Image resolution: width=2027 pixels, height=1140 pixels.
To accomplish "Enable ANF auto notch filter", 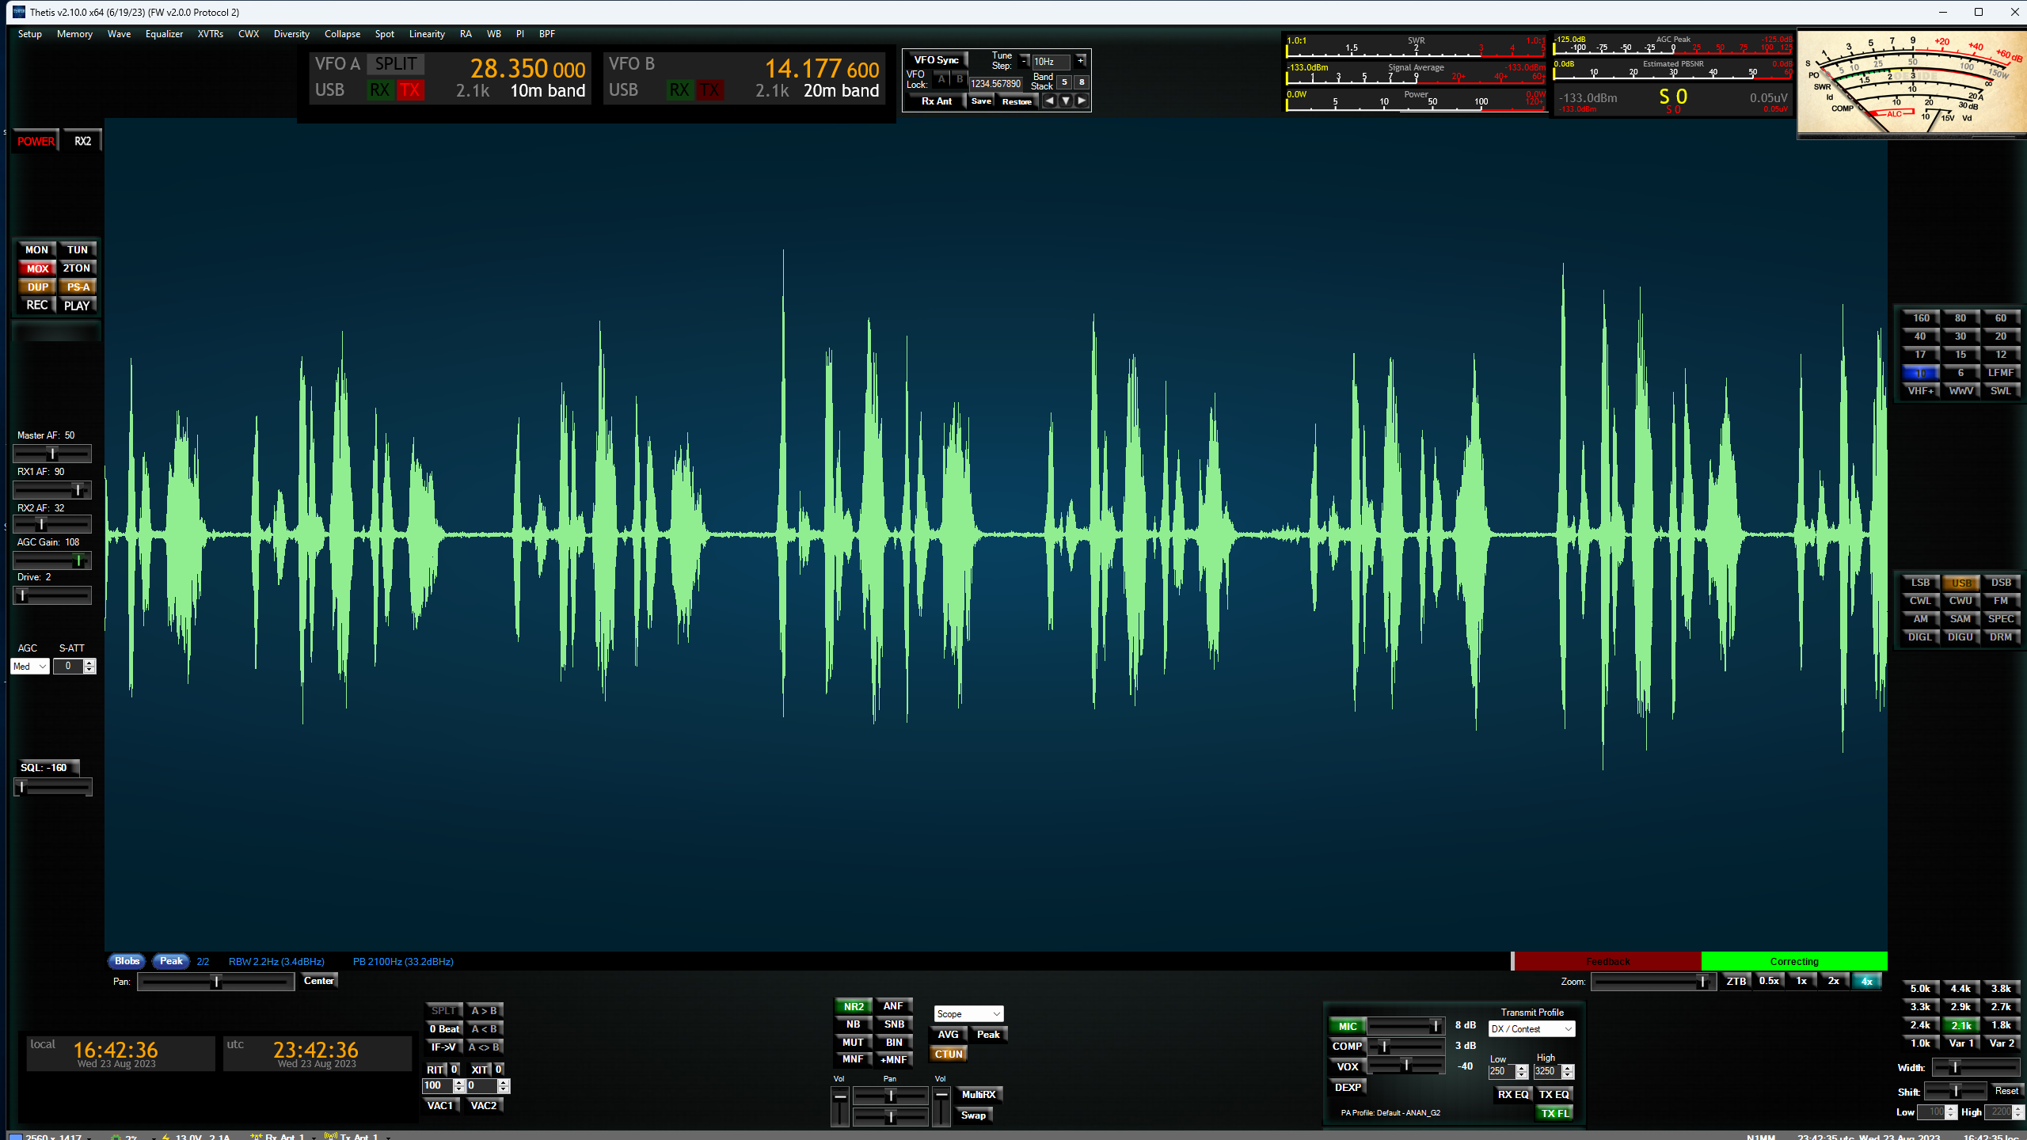I will click(x=893, y=1007).
